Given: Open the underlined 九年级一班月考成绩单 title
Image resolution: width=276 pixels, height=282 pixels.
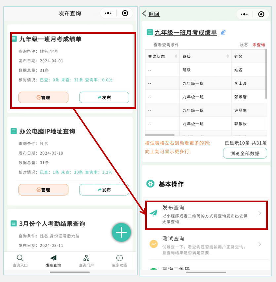Looking at the screenshot, I should (186, 32).
